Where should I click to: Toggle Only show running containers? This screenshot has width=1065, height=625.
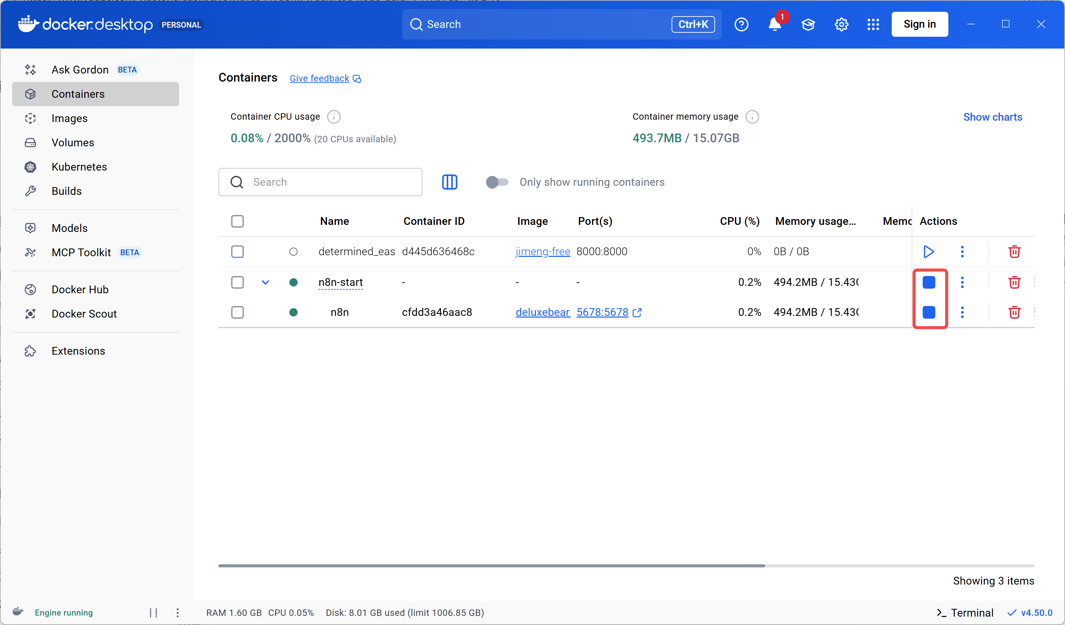(497, 182)
